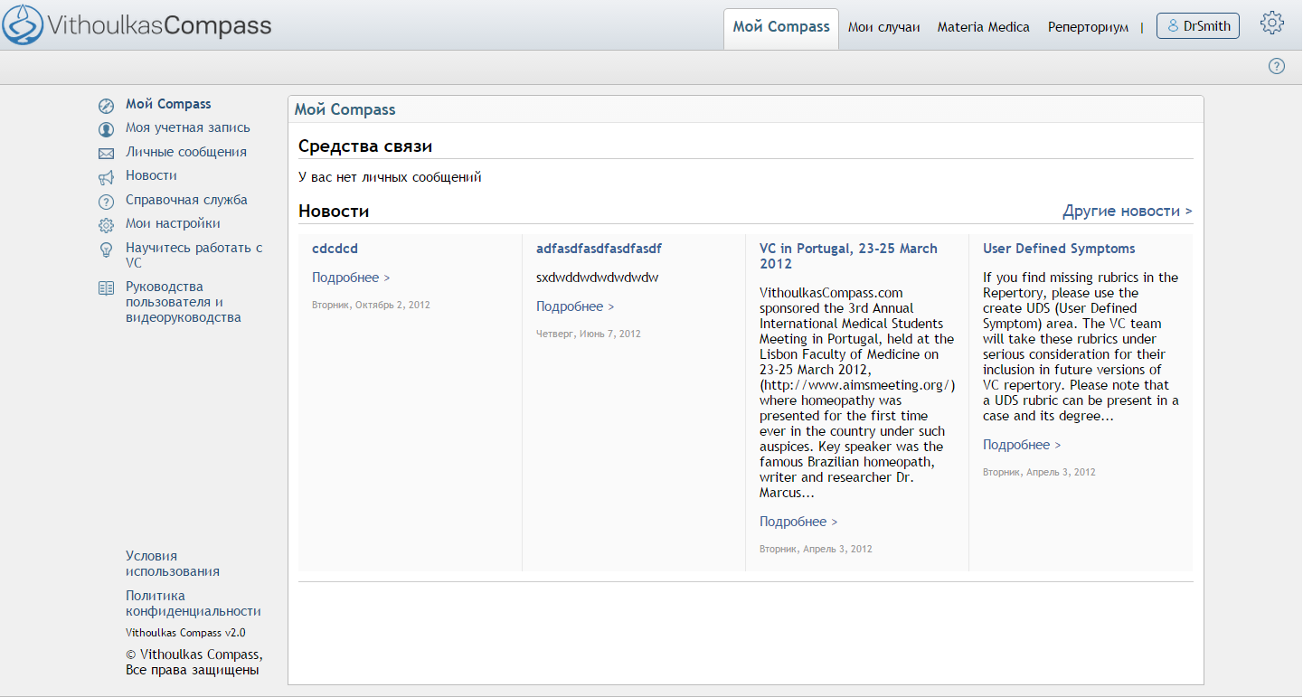Open Мои настройки in the sidebar

coord(173,223)
